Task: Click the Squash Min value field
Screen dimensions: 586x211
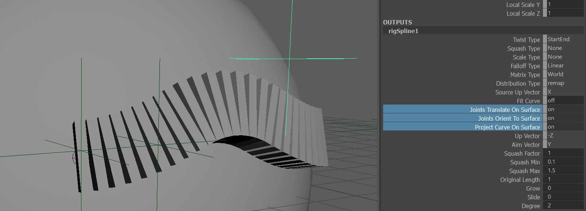Action: click(x=565, y=162)
